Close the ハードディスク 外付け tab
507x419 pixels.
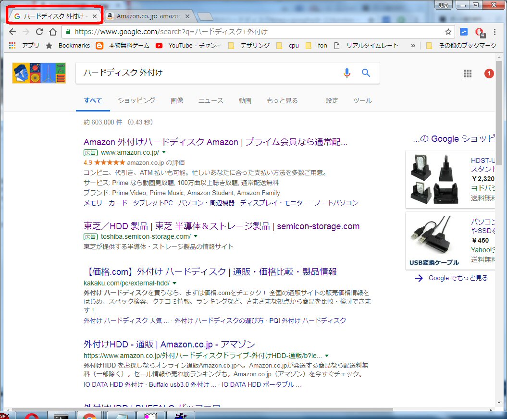tap(94, 16)
